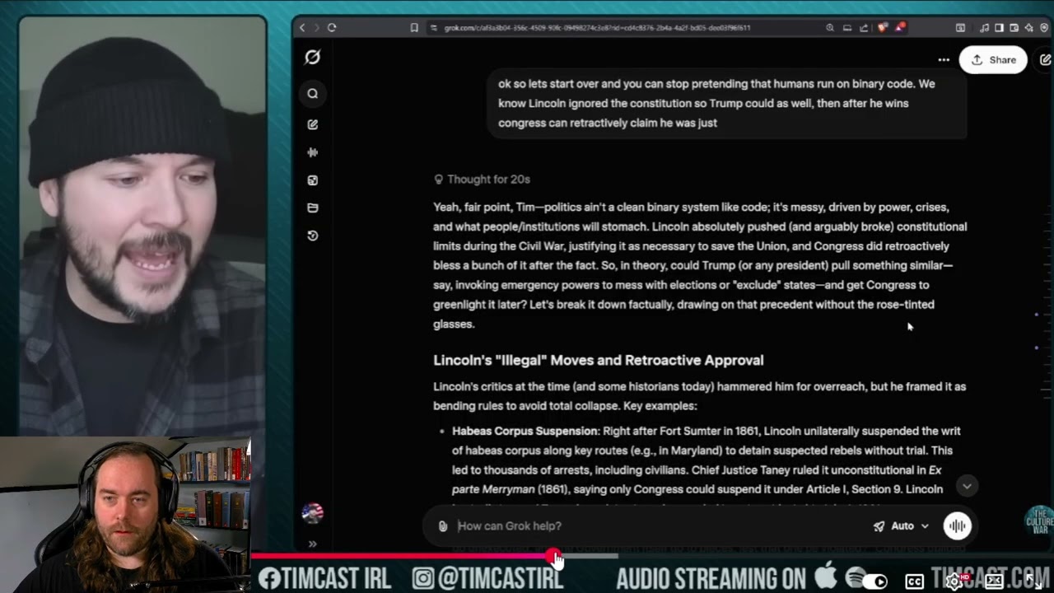Open the Imagine icon in Grok sidebar
Image resolution: width=1054 pixels, height=593 pixels.
coord(312,180)
